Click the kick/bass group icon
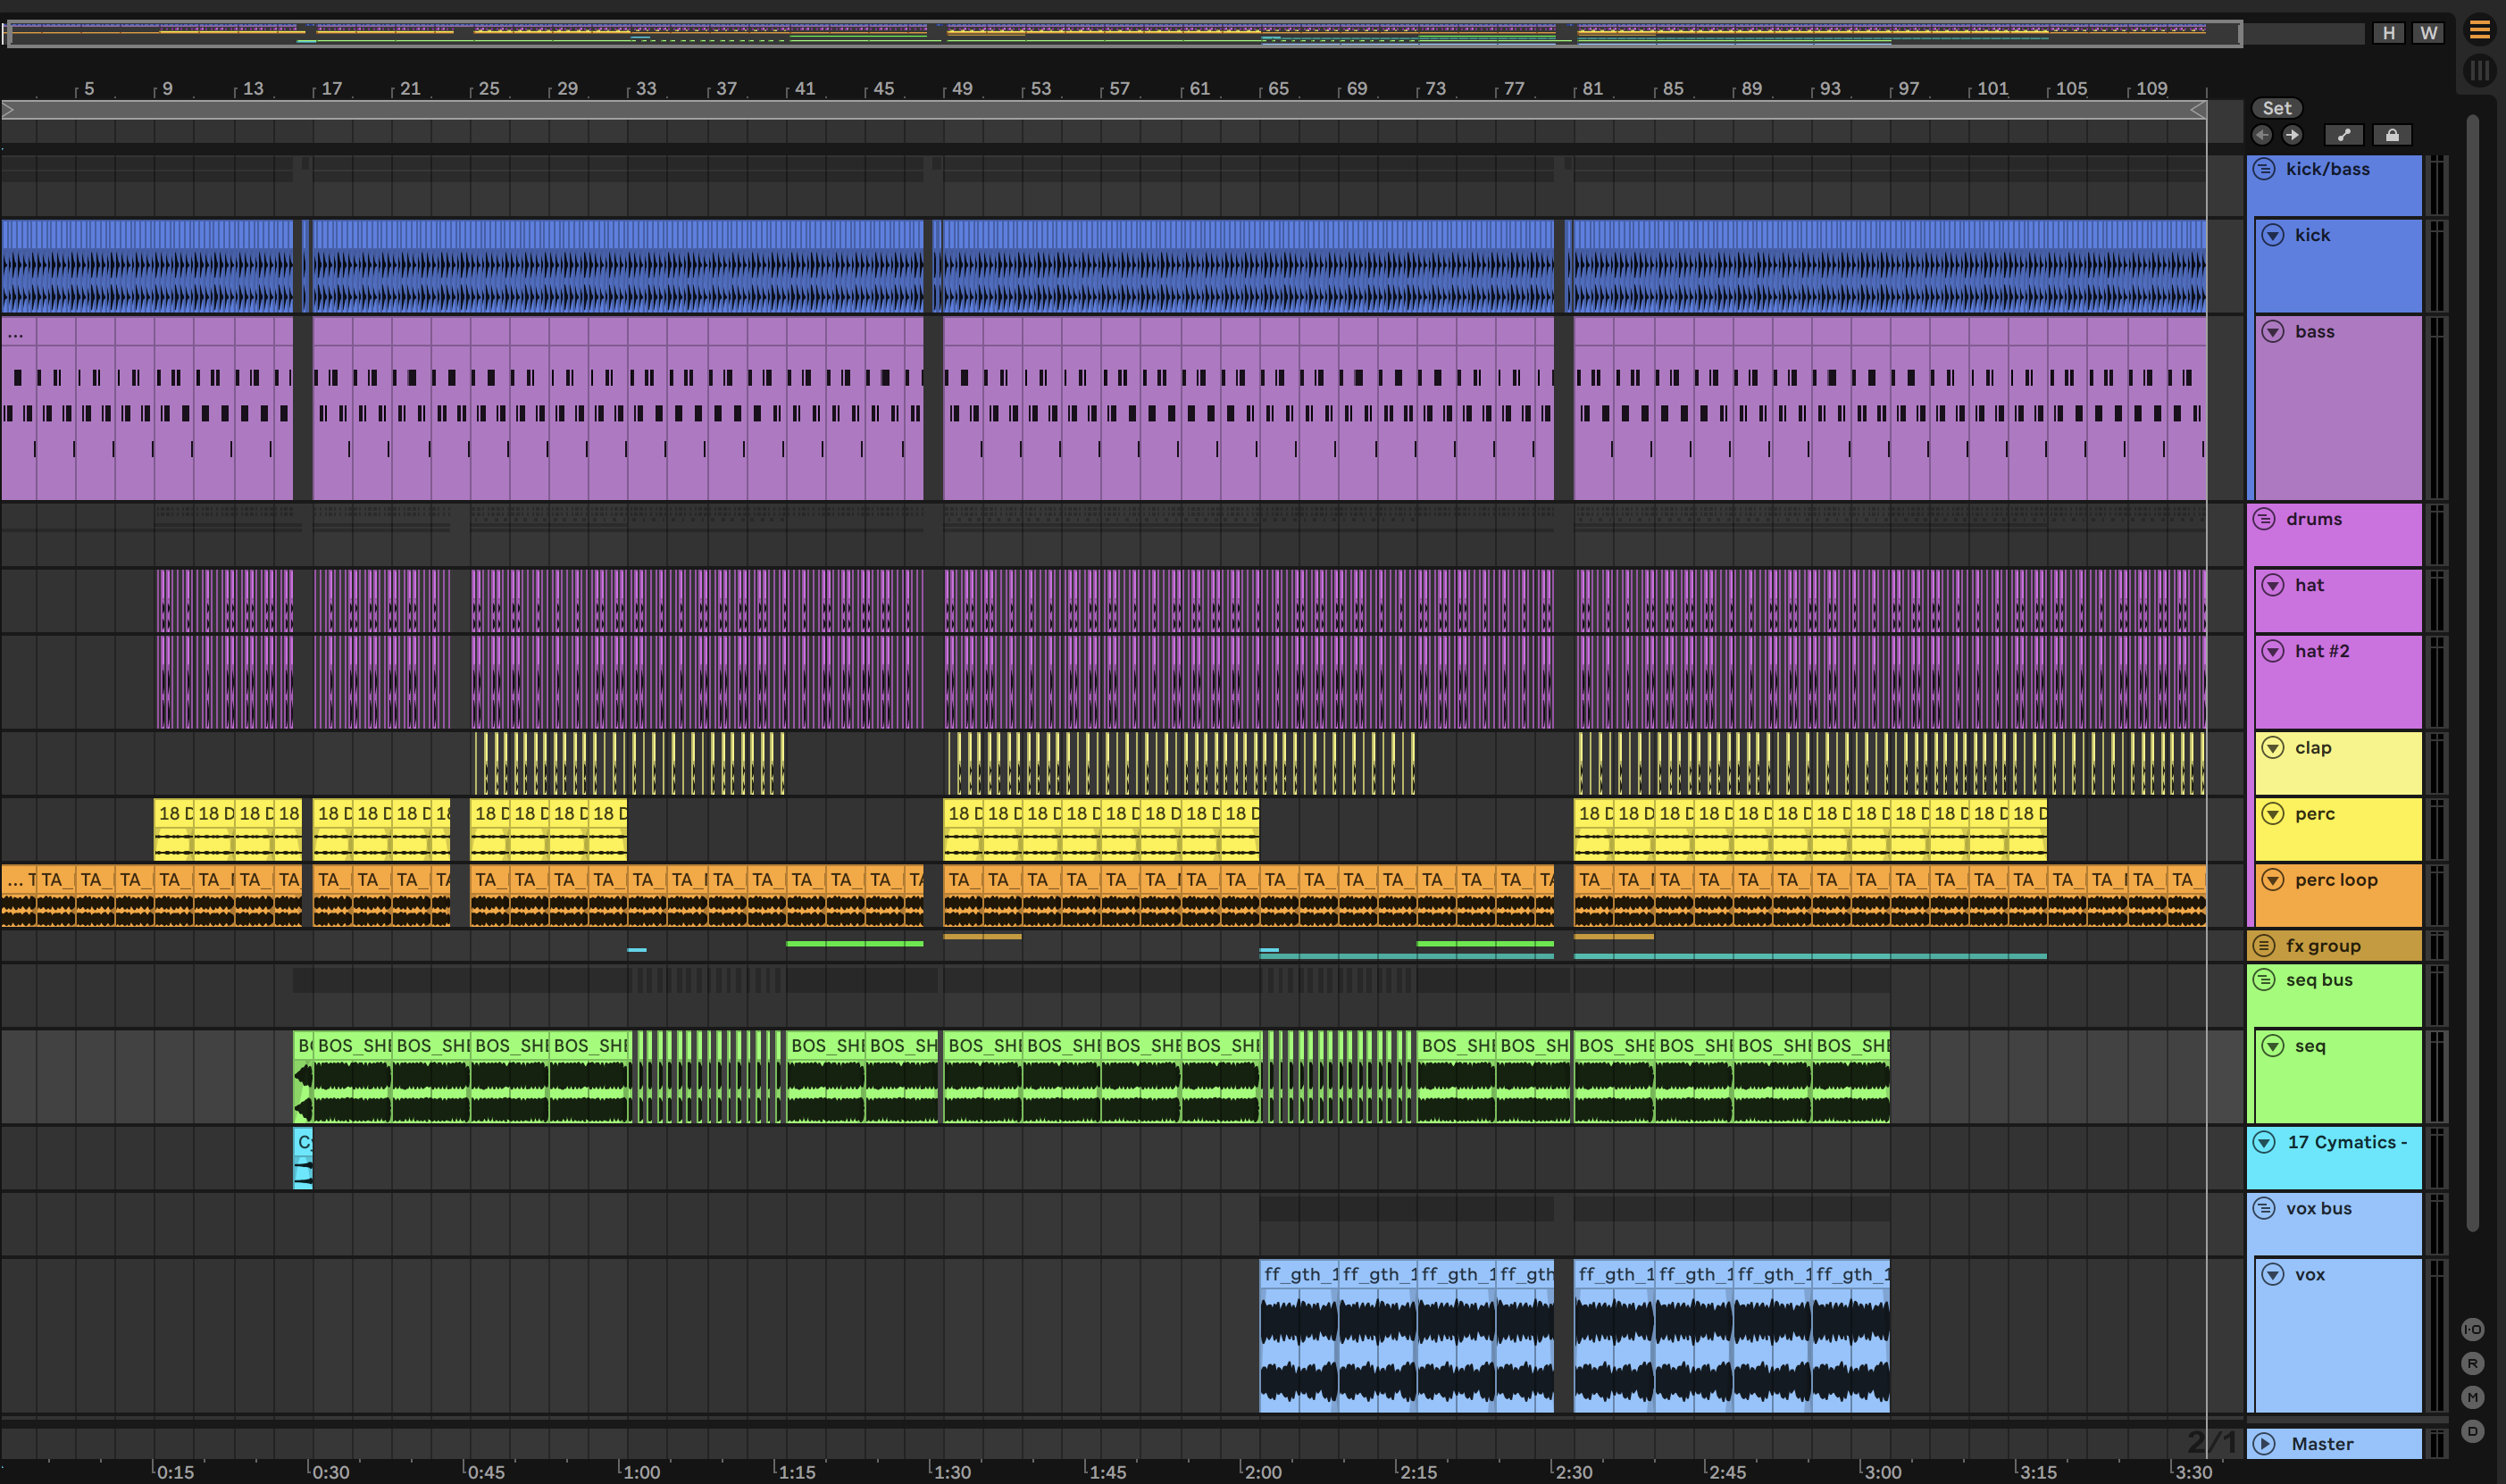2506x1484 pixels. (x=2264, y=170)
